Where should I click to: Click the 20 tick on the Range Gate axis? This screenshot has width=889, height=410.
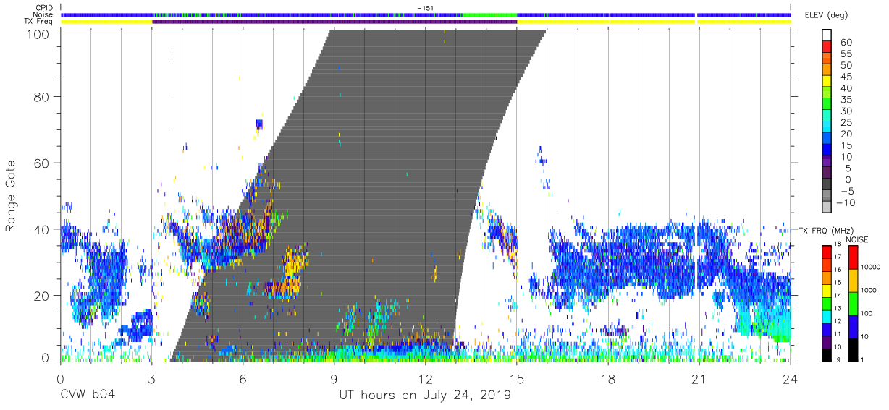(x=42, y=296)
